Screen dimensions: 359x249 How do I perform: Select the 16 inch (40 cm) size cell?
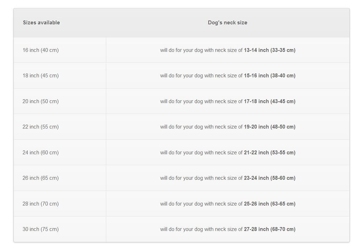[41, 50]
